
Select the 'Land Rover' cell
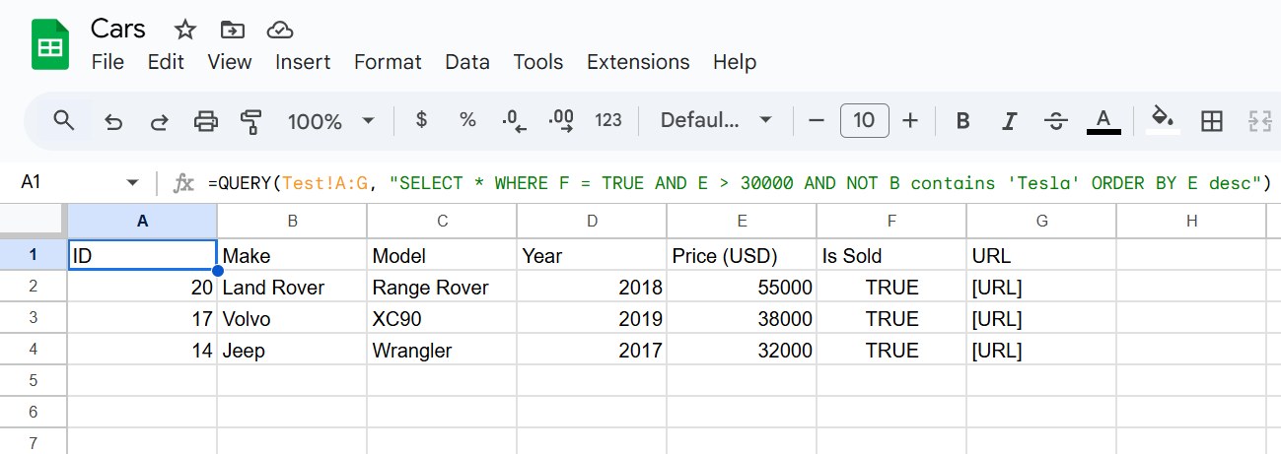(x=293, y=287)
